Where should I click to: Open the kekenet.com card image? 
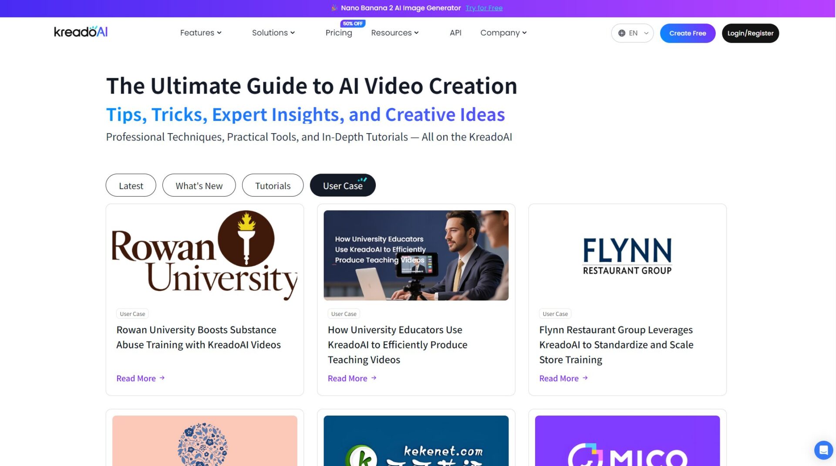[x=416, y=440]
